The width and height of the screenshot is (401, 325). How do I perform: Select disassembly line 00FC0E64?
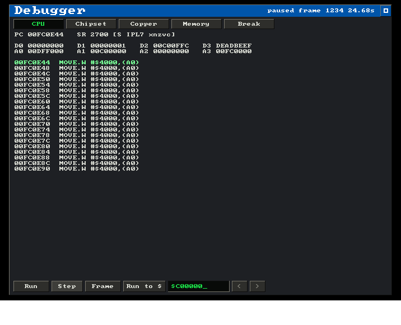point(77,107)
